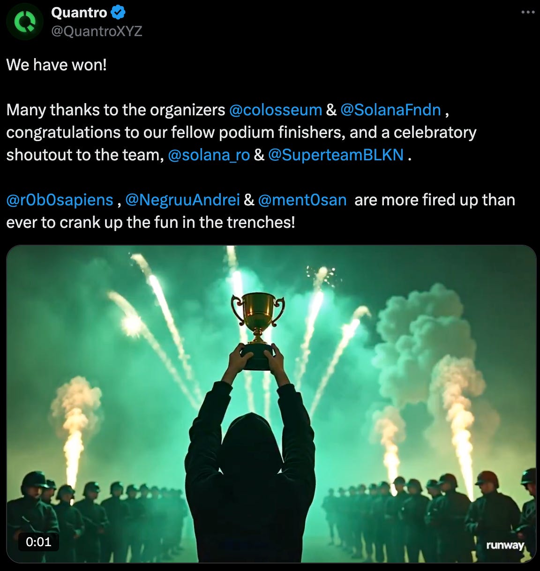Click the 0:01 video timestamp badge

point(38,542)
